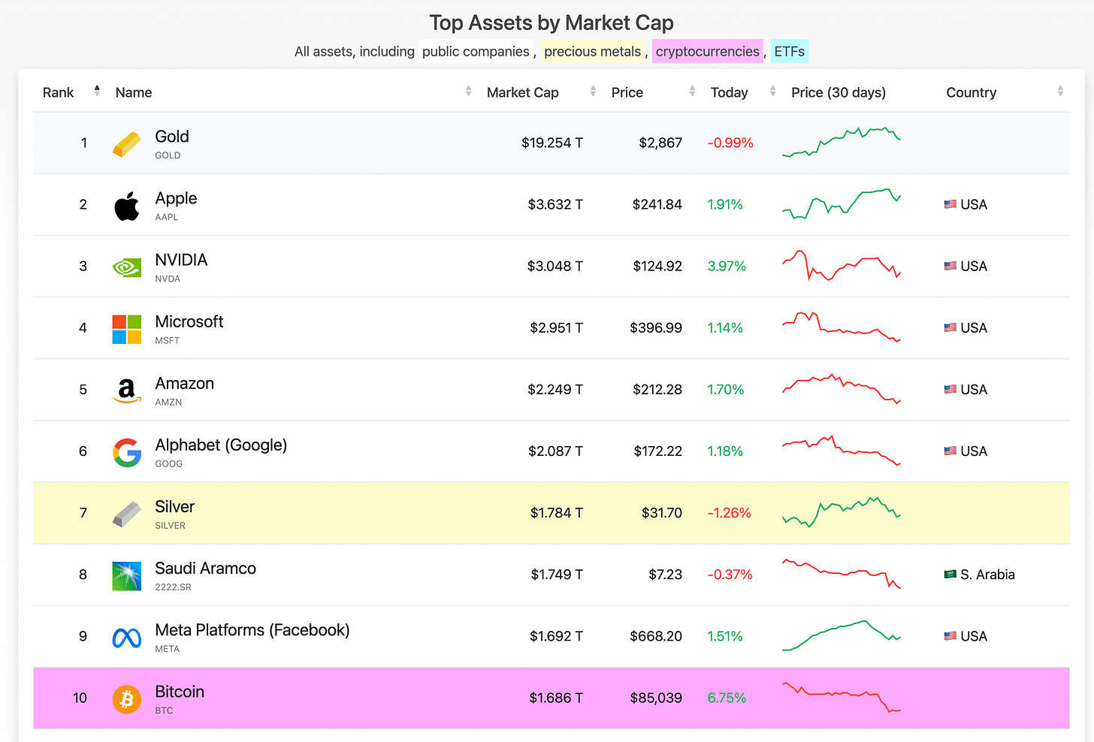The image size is (1094, 742).
Task: Open the cryptocurrencies filter link
Action: point(707,51)
